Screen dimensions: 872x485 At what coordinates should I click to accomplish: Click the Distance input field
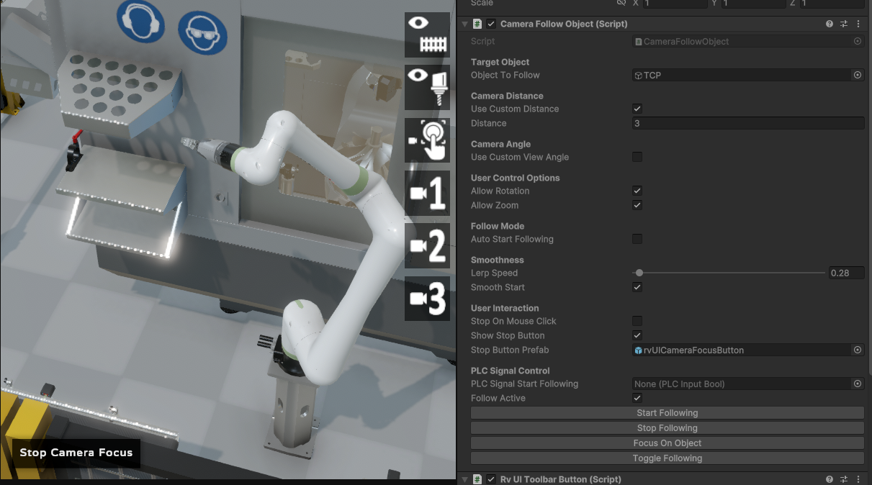tap(748, 123)
